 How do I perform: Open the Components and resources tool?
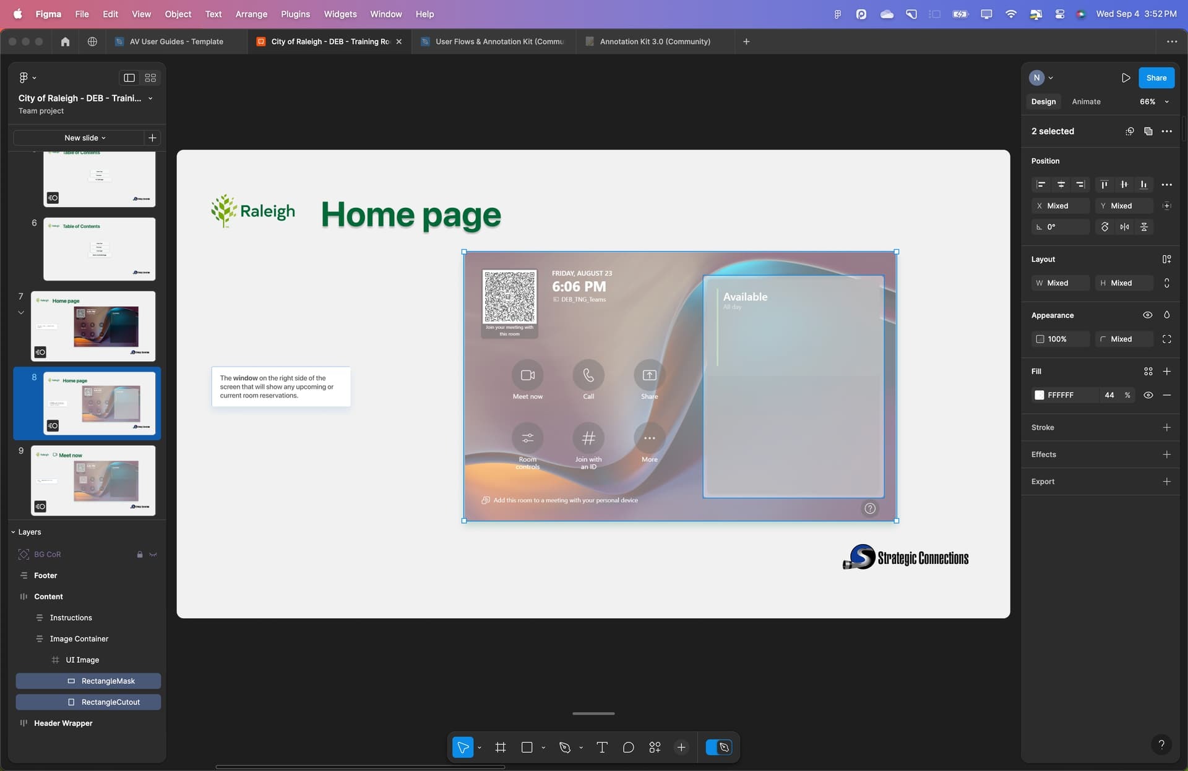click(655, 748)
